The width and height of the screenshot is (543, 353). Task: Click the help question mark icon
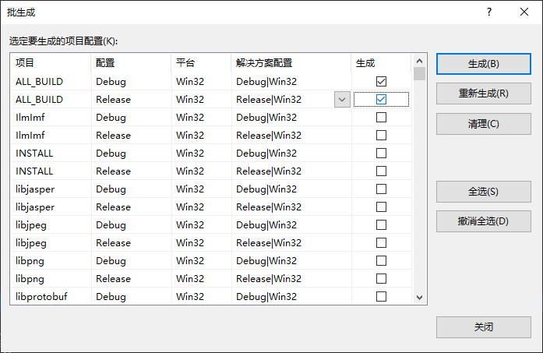[x=489, y=12]
